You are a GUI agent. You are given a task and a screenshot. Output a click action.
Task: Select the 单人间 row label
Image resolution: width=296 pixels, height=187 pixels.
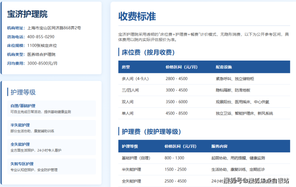[x=128, y=114]
